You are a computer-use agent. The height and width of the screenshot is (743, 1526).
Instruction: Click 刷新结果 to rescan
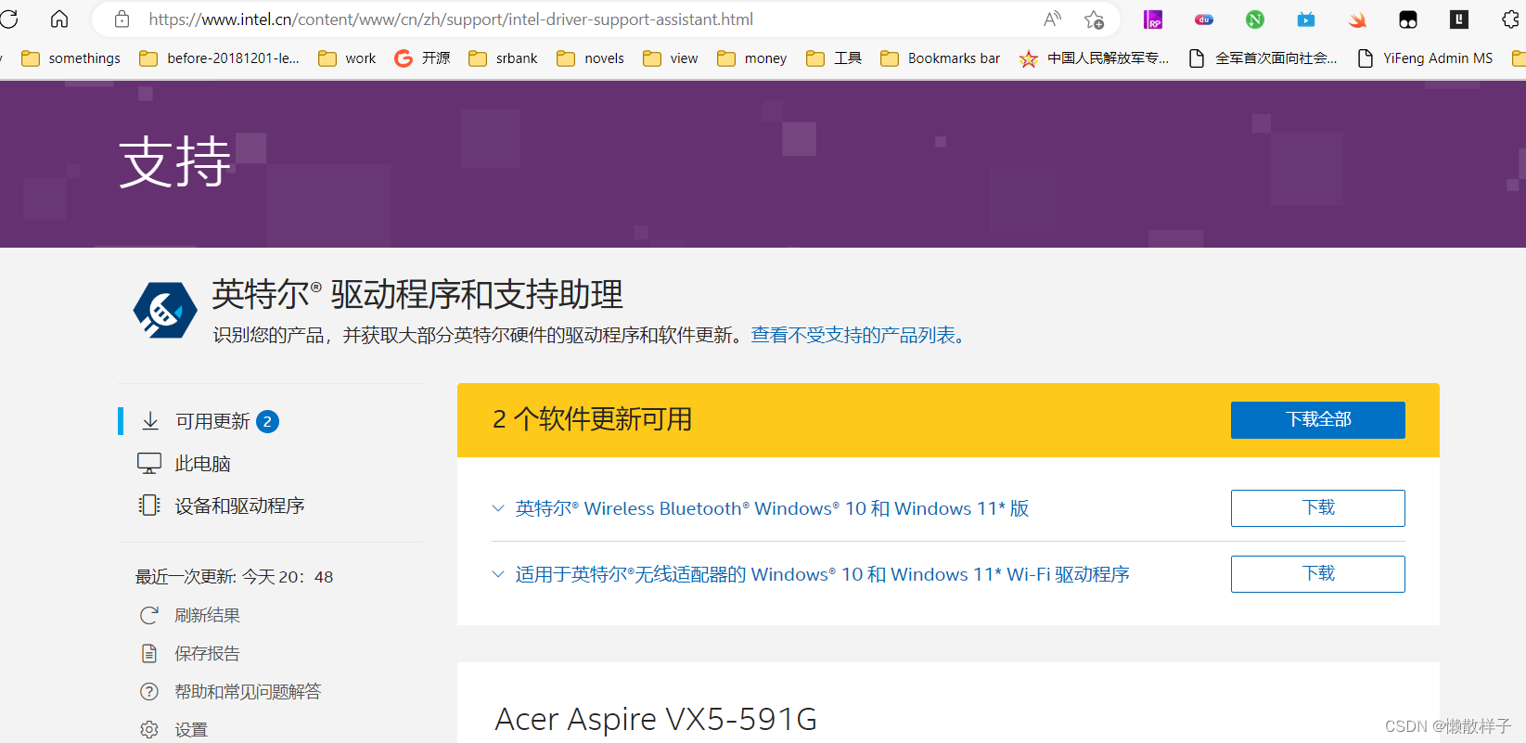click(x=208, y=615)
